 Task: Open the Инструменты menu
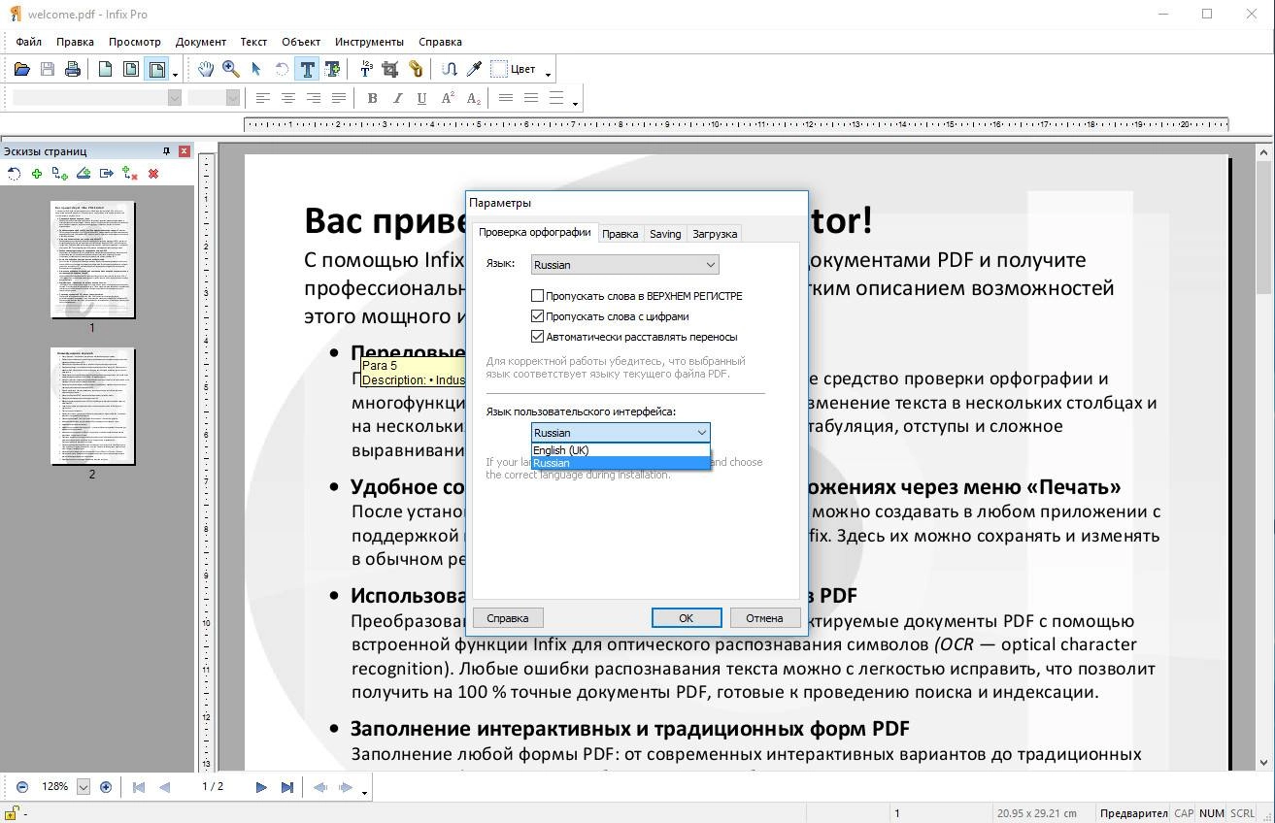click(369, 42)
